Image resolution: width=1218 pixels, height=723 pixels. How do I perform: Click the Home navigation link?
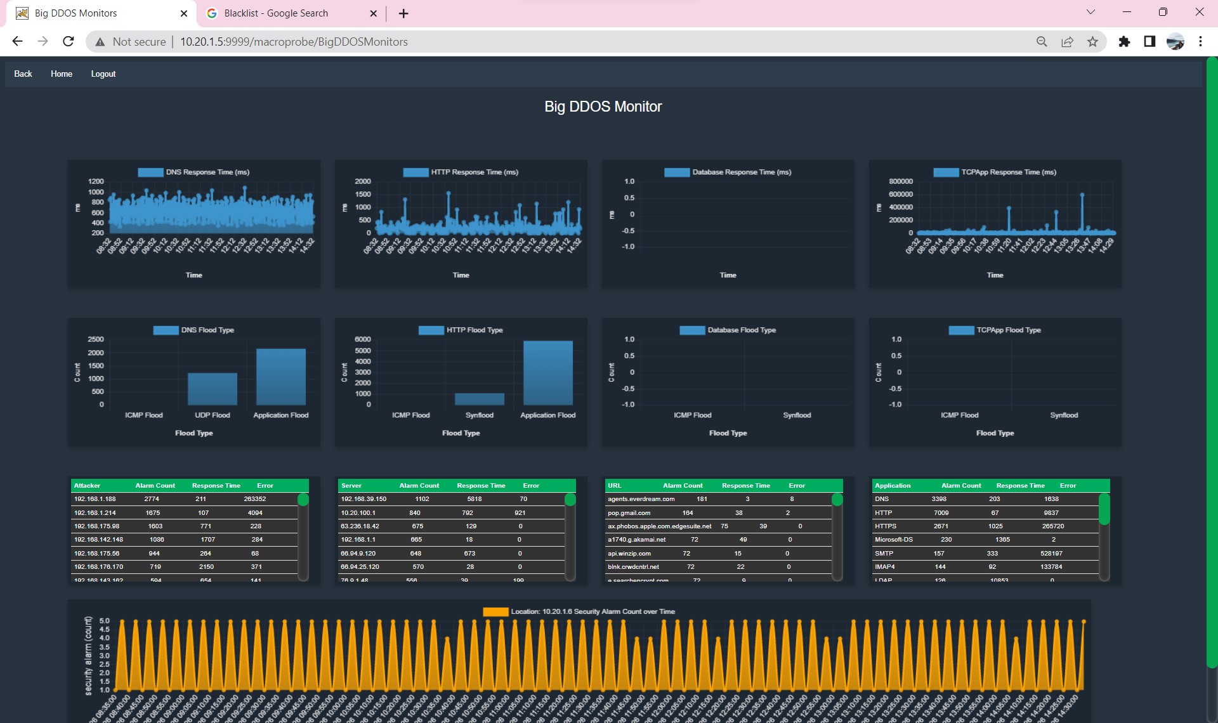pyautogui.click(x=62, y=74)
